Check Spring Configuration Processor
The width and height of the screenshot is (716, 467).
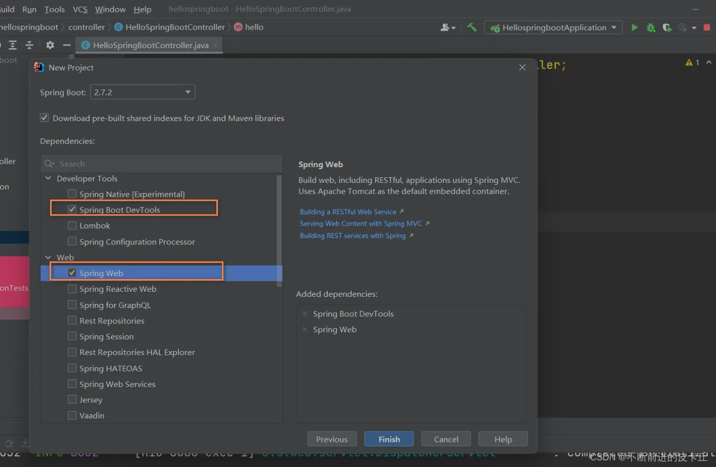coord(72,241)
